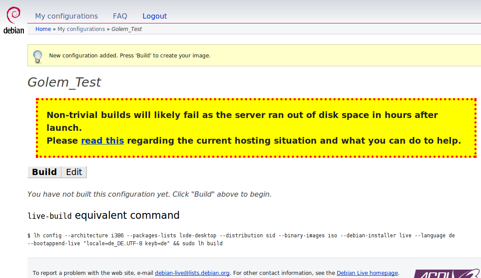Click the Debian swirl logo
The height and width of the screenshot is (278, 481).
coord(14,20)
